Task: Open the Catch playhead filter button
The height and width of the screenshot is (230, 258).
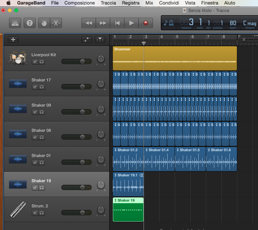Action: tap(100, 39)
